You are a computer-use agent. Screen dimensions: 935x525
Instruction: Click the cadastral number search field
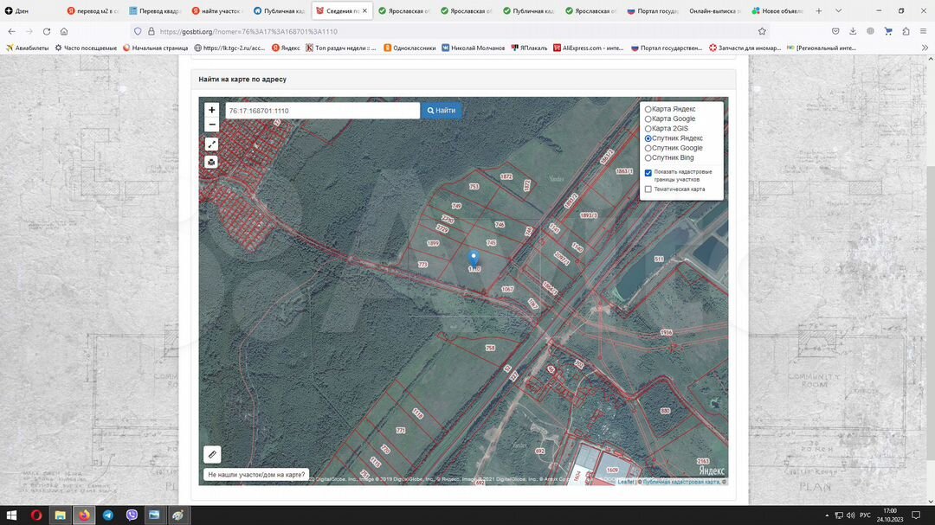coord(322,111)
